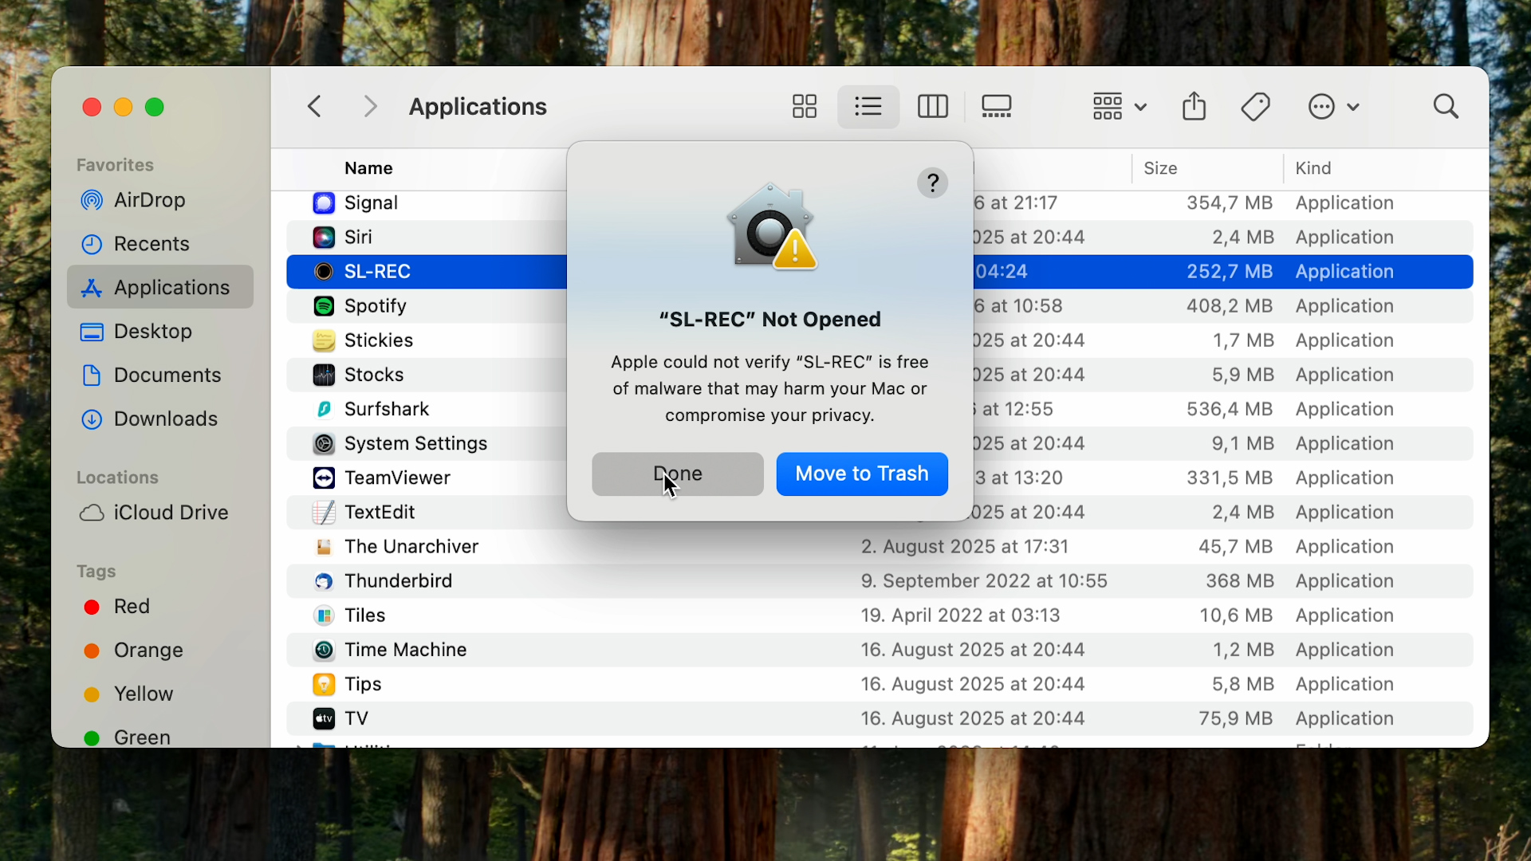Click the Spotify file name
Image resolution: width=1531 pixels, height=861 pixels.
(x=375, y=306)
